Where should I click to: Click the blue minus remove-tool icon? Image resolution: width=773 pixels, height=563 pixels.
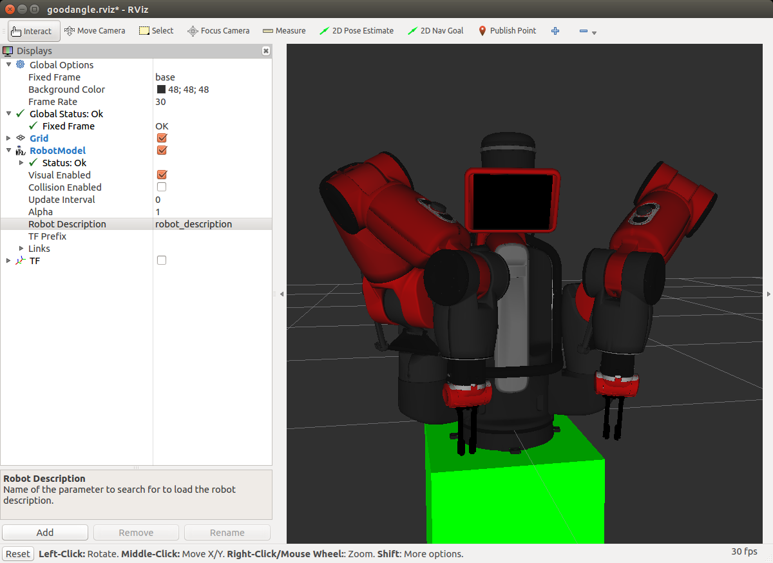[x=583, y=31]
